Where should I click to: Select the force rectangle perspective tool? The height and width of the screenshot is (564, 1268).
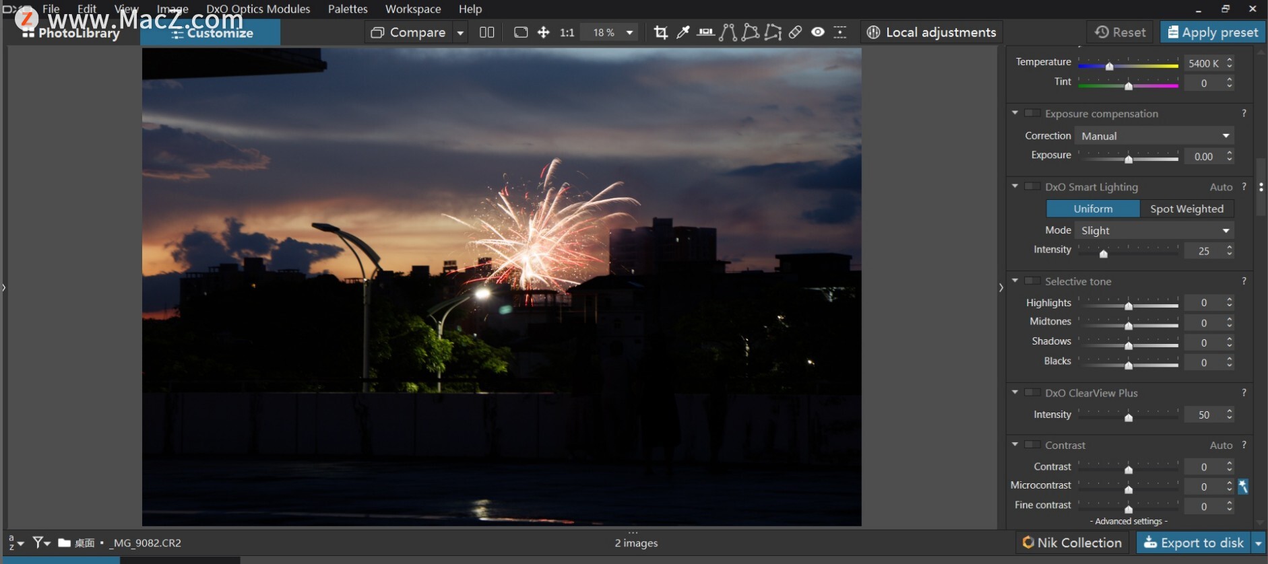click(x=750, y=32)
